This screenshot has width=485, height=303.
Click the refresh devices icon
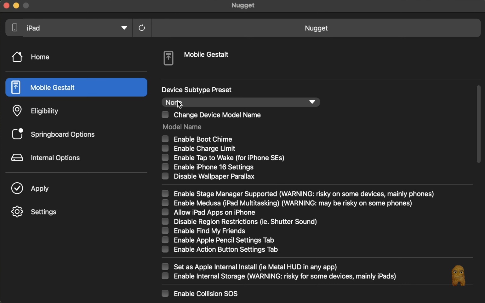(142, 28)
